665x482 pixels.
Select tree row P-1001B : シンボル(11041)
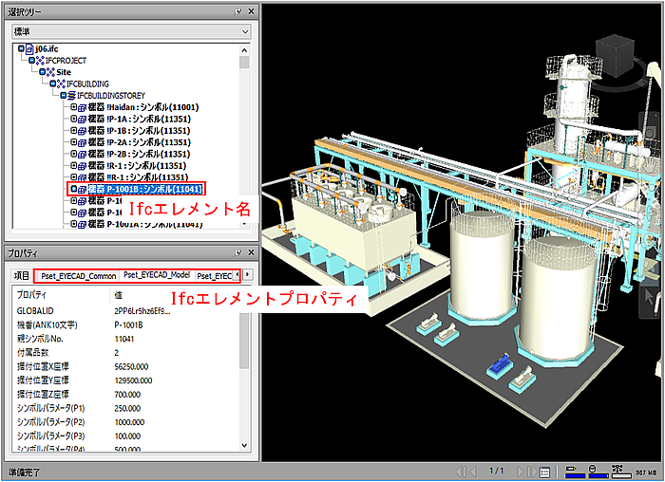coord(144,189)
